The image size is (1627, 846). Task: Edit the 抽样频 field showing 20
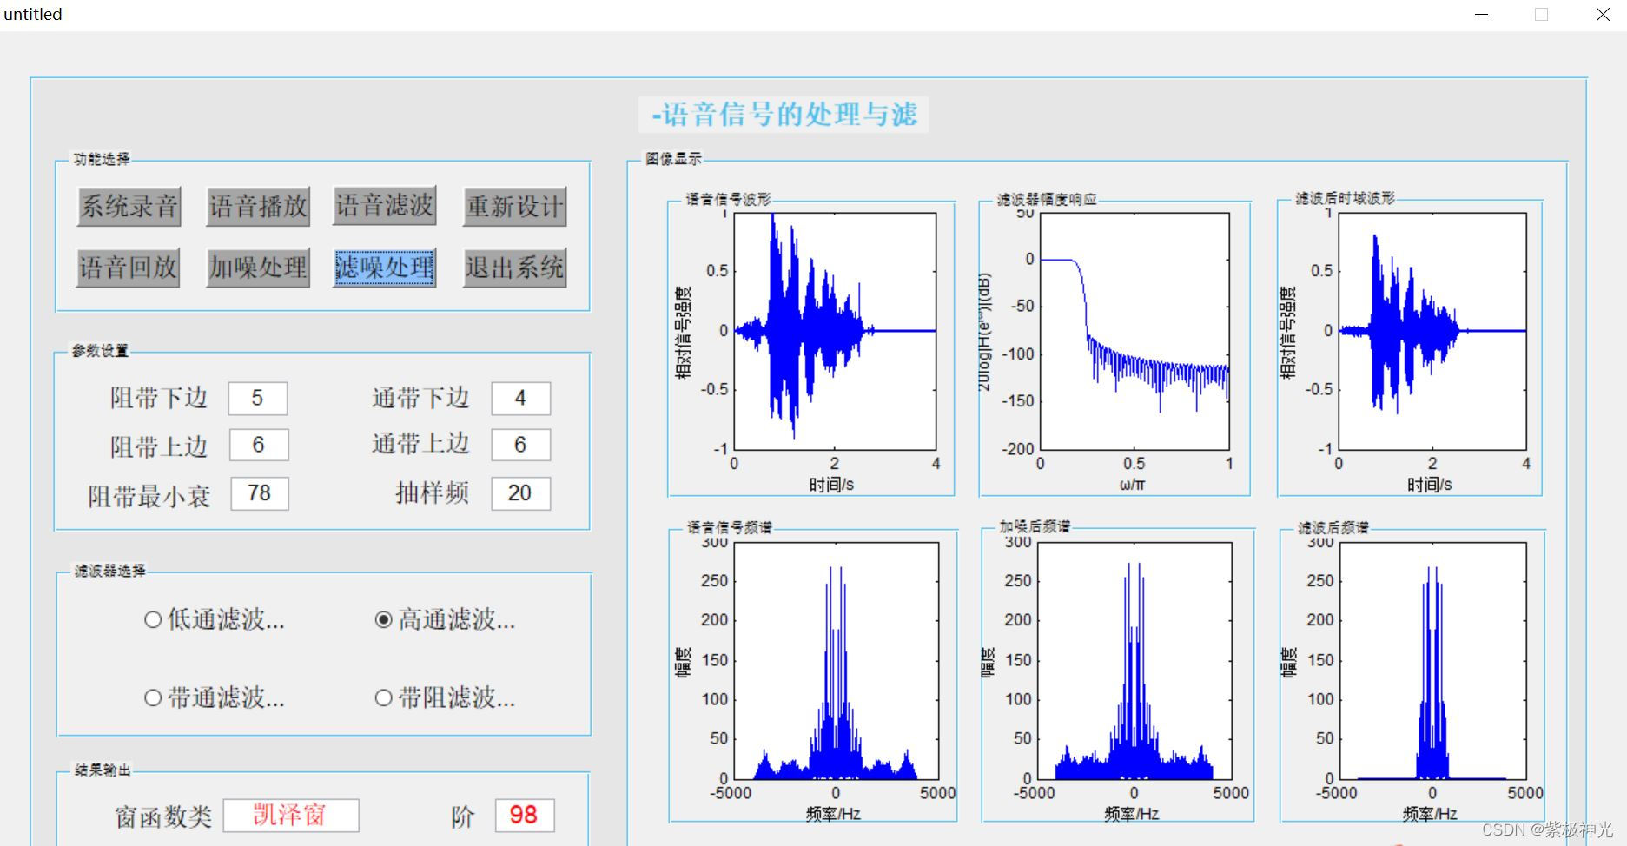tap(520, 493)
